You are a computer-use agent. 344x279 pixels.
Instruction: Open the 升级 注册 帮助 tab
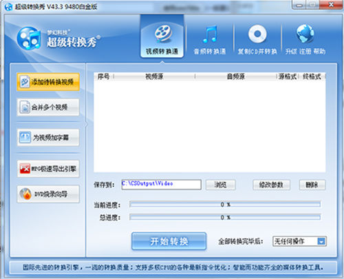(x=305, y=39)
